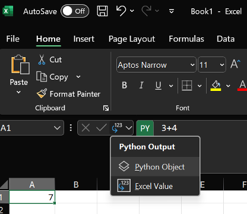Click the Cut scissors icon
Screen dimensions: 247x214
point(42,59)
